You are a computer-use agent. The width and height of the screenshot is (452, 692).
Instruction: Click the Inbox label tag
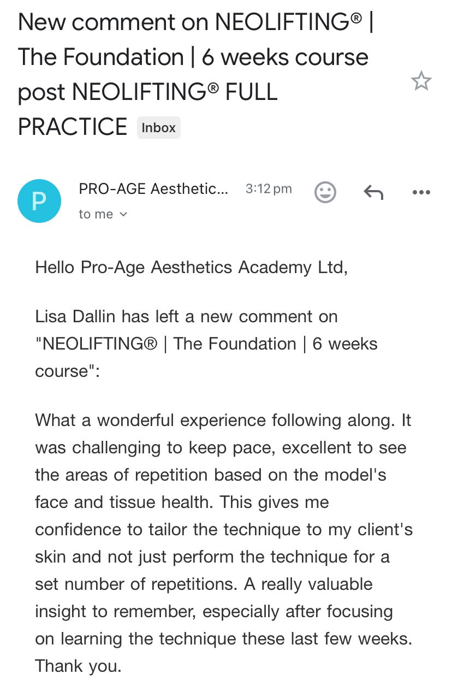158,128
